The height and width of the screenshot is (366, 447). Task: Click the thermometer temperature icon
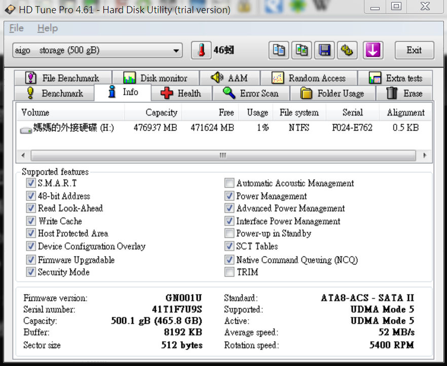click(x=201, y=50)
